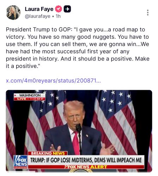Click the microphone in the video frame
This screenshot has width=158, height=176.
point(79,128)
